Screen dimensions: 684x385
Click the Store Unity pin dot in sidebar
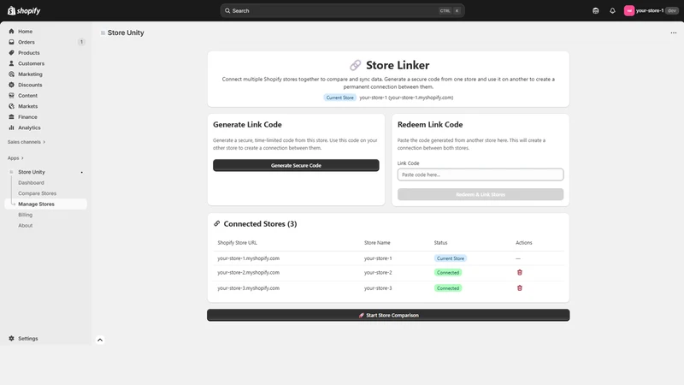[x=81, y=173]
